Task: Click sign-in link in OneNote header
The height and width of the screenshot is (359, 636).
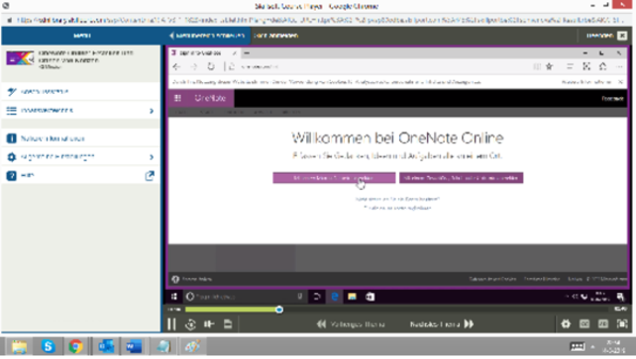Action: point(612,98)
